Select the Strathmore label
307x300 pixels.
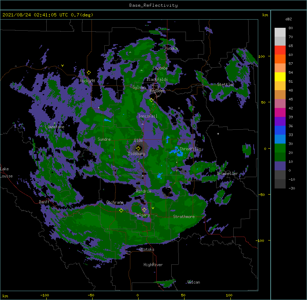click(x=184, y=217)
